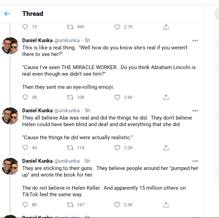Image resolution: width=219 pixels, height=218 pixels.
Task: Click Daniel Kunka avatar on TikTok tweet
Action: [10, 166]
